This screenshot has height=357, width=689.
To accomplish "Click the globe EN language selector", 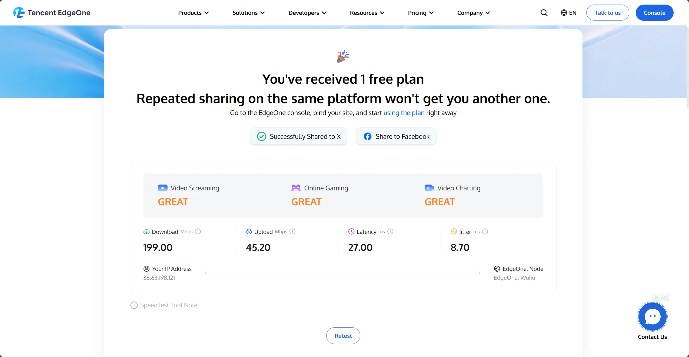I will [x=568, y=13].
